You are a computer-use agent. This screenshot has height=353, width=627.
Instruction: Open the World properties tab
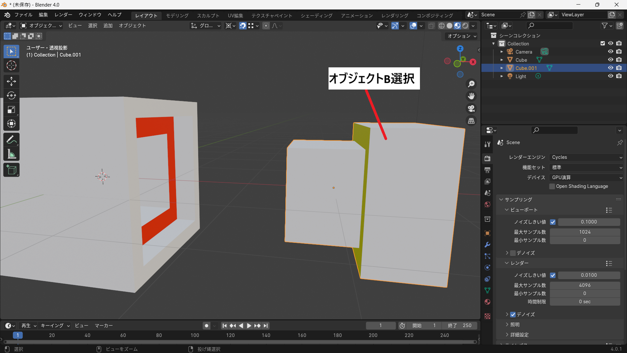pyautogui.click(x=488, y=204)
